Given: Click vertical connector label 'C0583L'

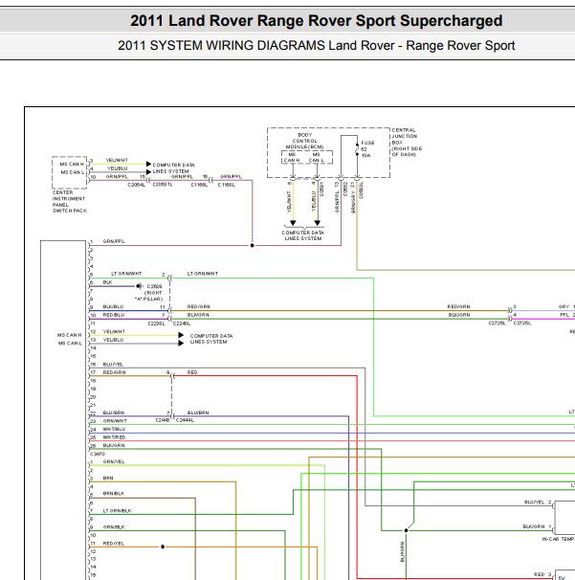Looking at the screenshot, I should 362,190.
